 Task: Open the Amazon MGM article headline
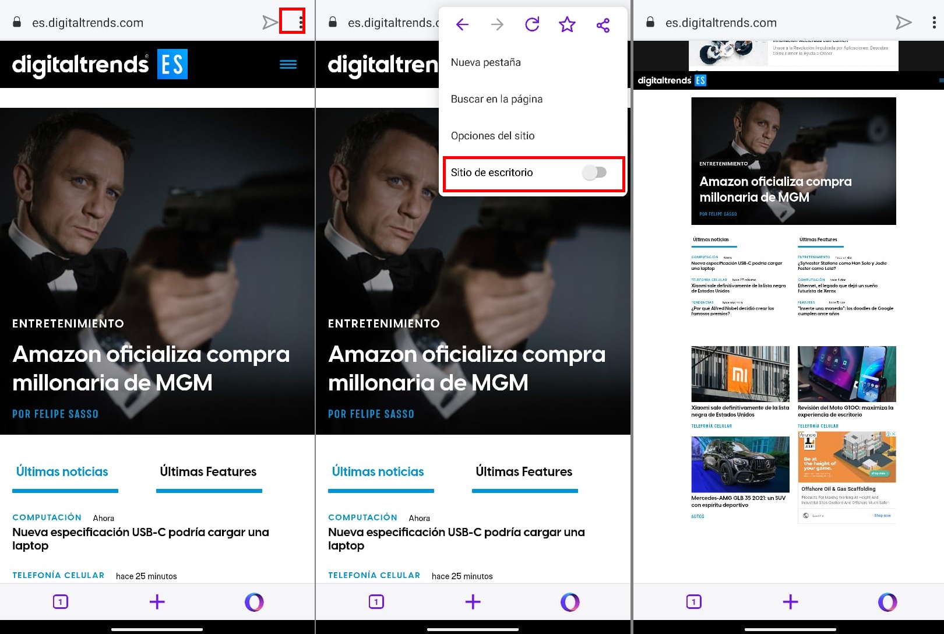[x=151, y=368]
